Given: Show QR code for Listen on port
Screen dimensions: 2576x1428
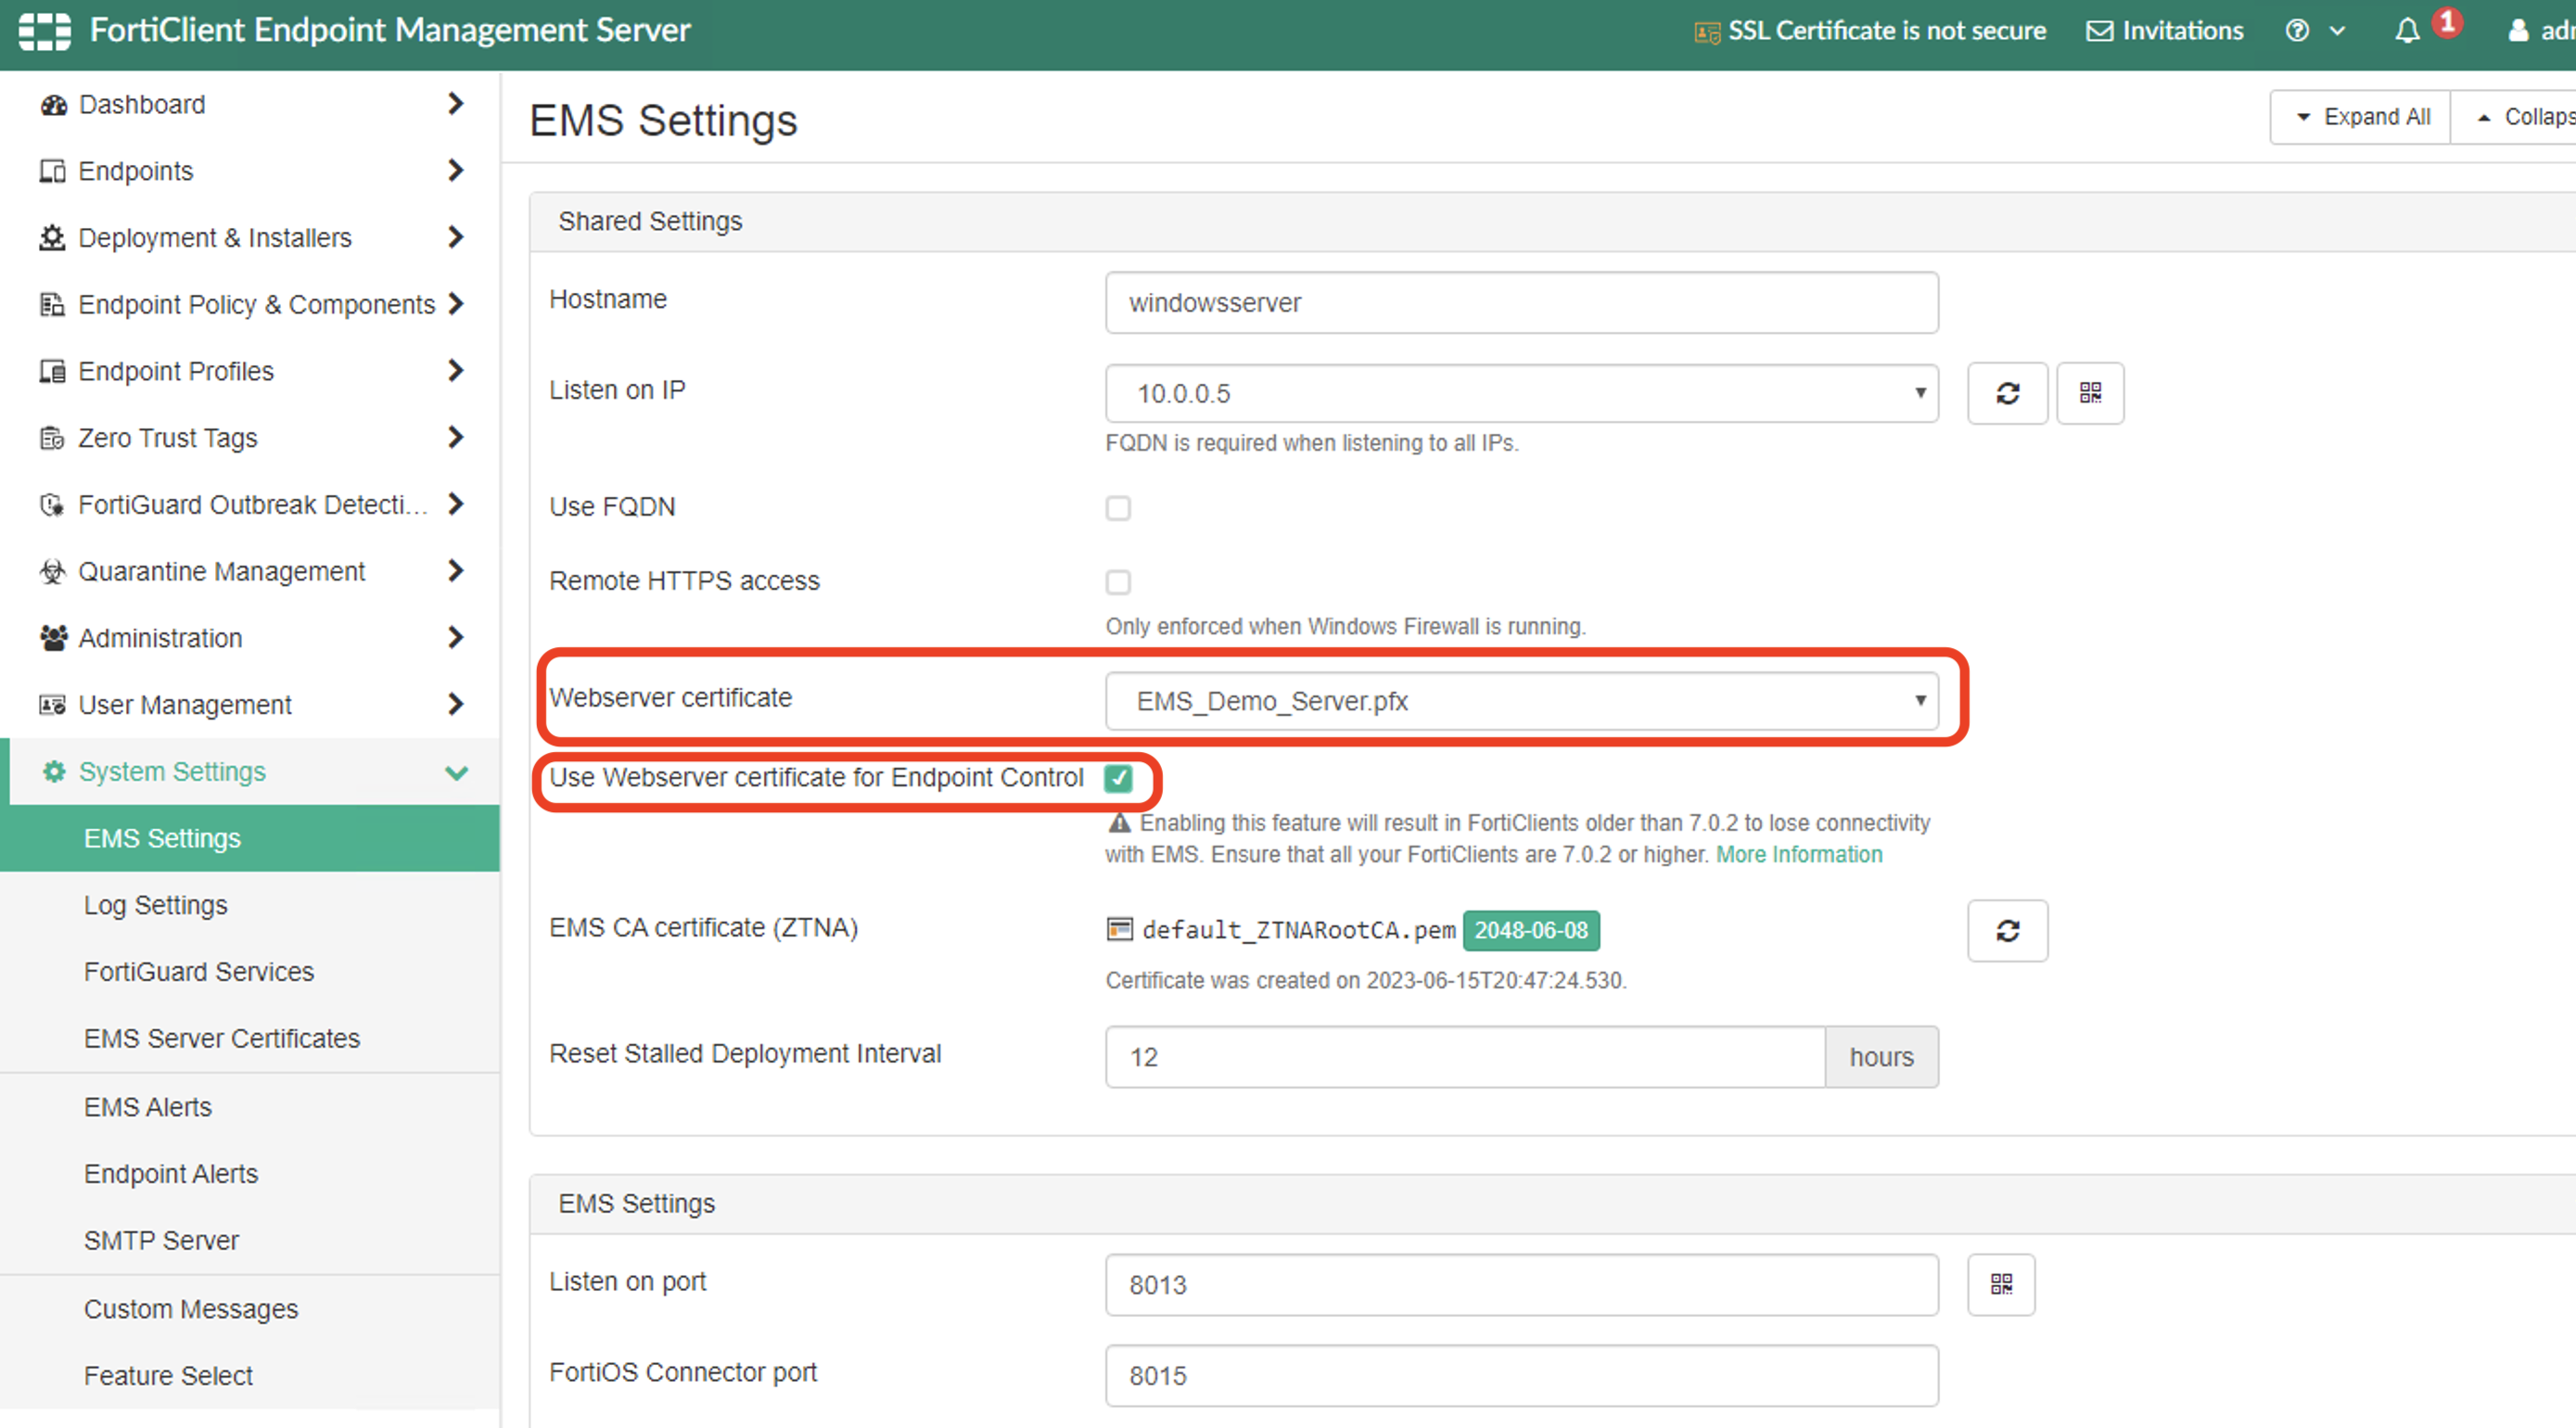Looking at the screenshot, I should tap(2001, 1284).
